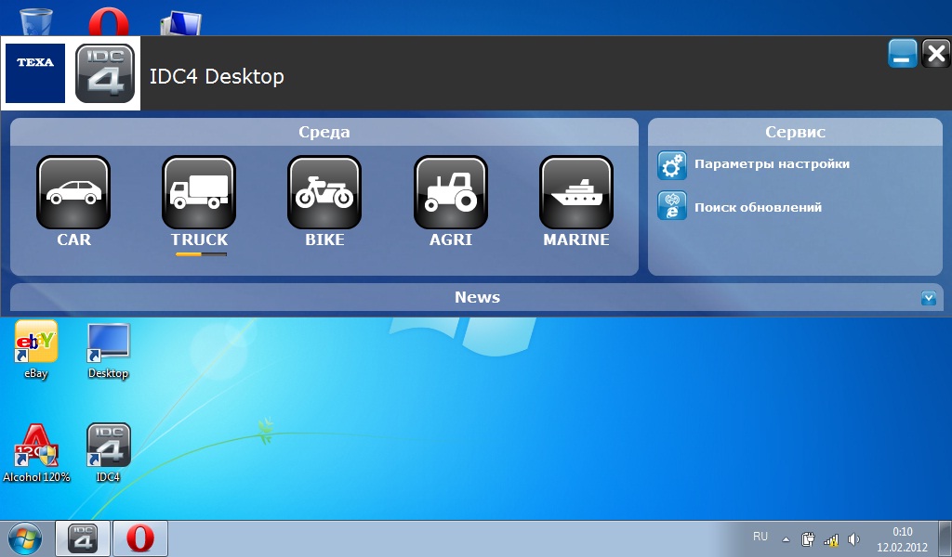Click the TRUCK loading progress bar
Image resolution: width=952 pixels, height=557 pixels.
coord(201,254)
